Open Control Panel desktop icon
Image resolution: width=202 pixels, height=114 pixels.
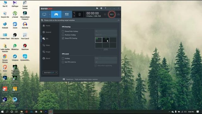coord(5,36)
